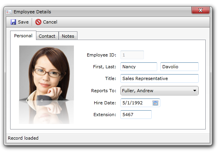Click the Save button label
Image resolution: width=219 pixels, height=153 pixels.
(23, 22)
